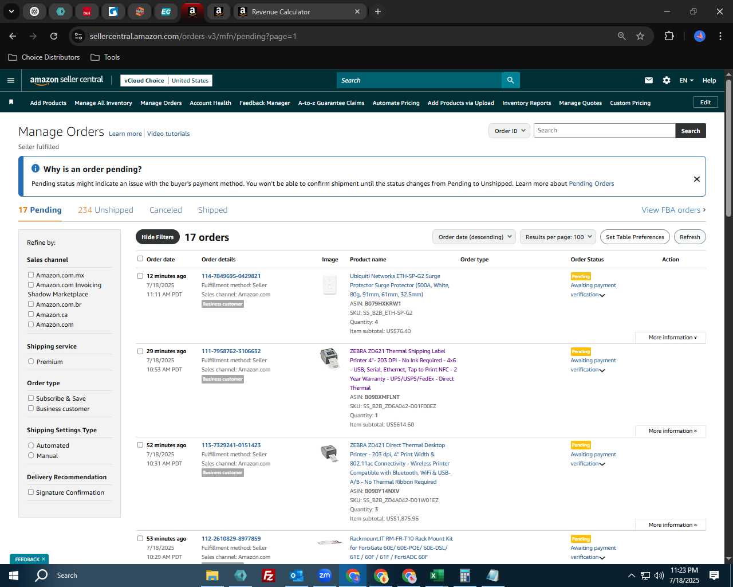Open the Order ID search type dropdown
This screenshot has width=733, height=587.
pos(509,131)
